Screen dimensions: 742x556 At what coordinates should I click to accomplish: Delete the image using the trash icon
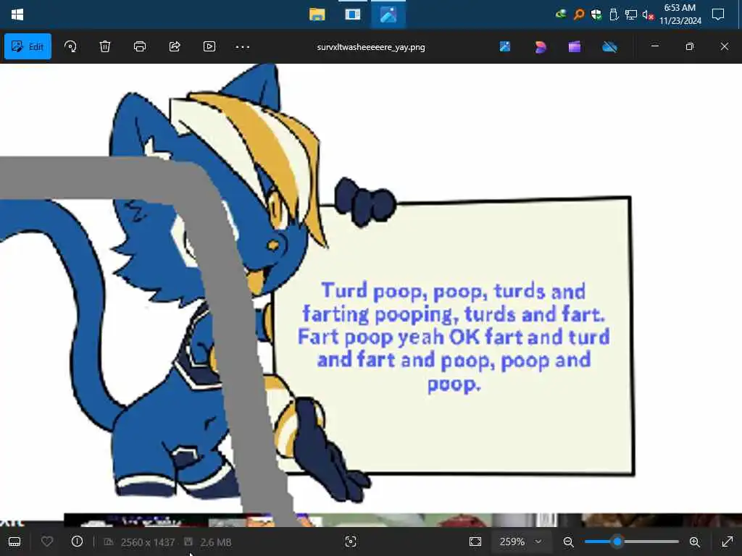[x=105, y=46]
